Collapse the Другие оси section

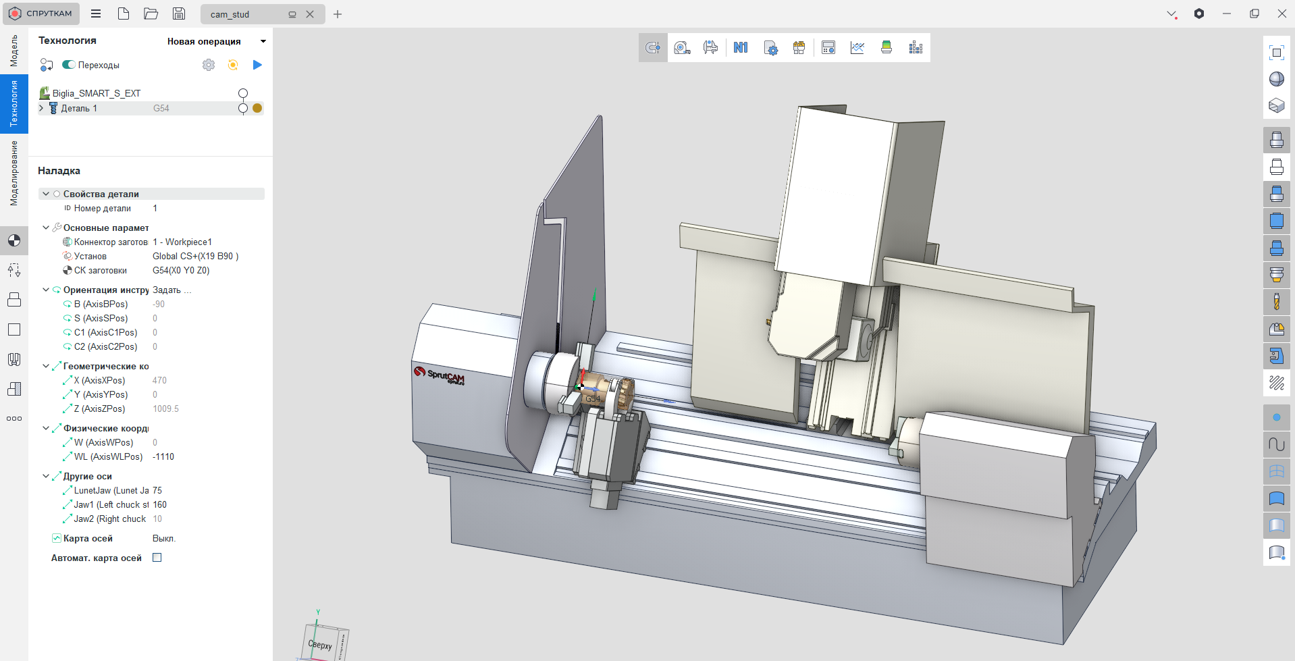tap(46, 476)
